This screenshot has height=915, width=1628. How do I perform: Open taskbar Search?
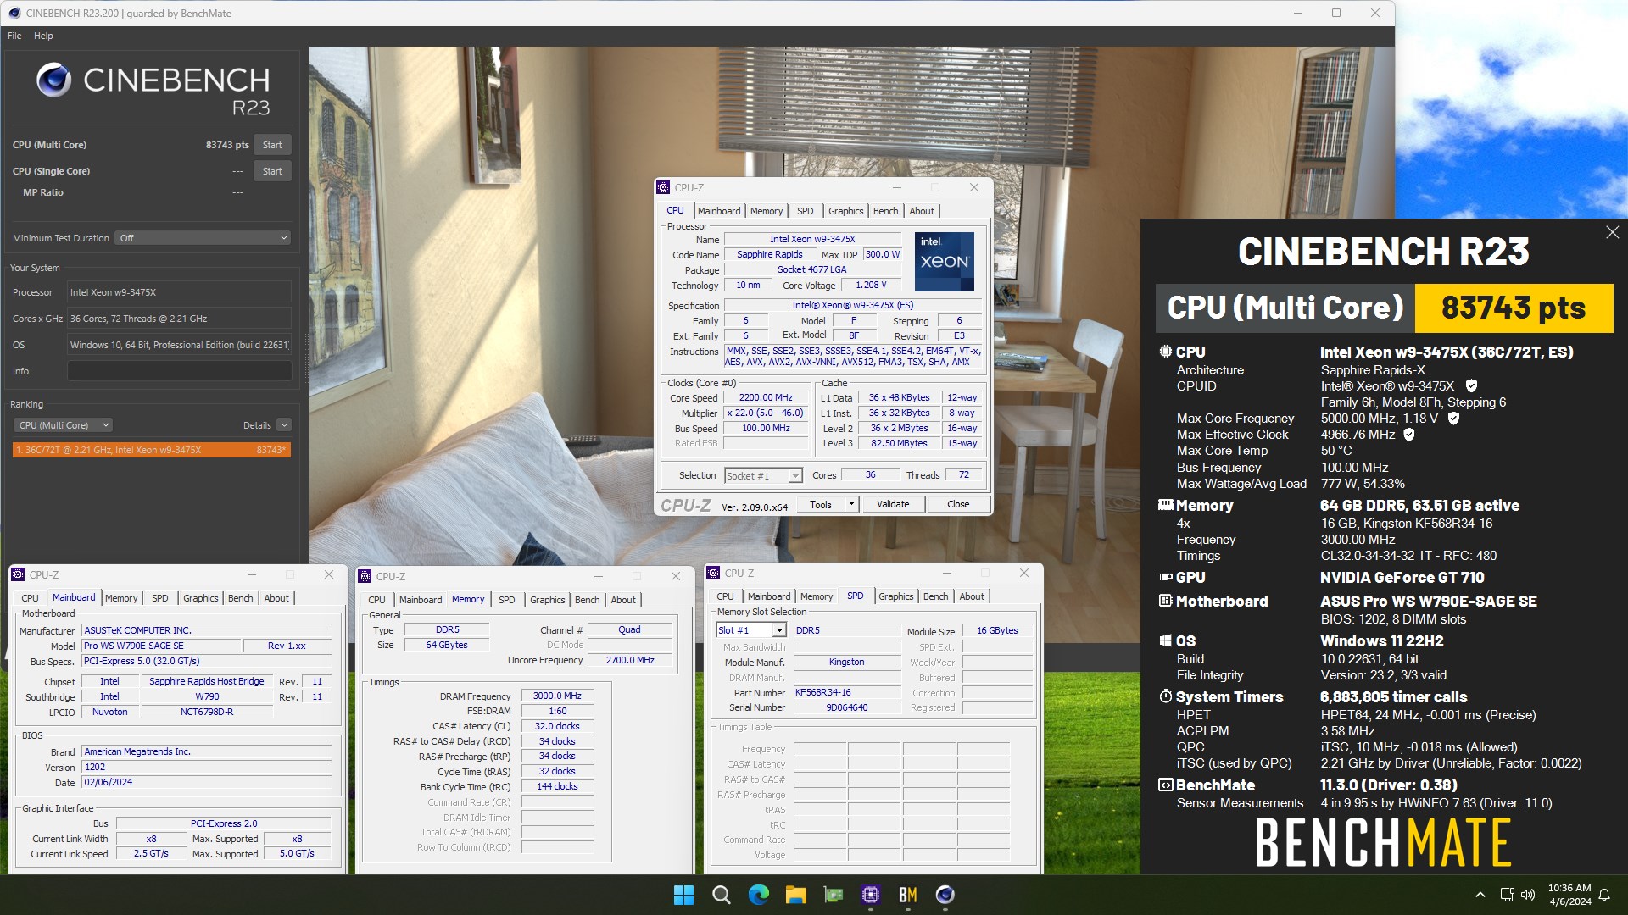coord(721,895)
